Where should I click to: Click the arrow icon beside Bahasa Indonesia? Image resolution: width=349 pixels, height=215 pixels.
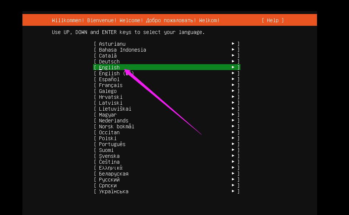click(x=233, y=50)
